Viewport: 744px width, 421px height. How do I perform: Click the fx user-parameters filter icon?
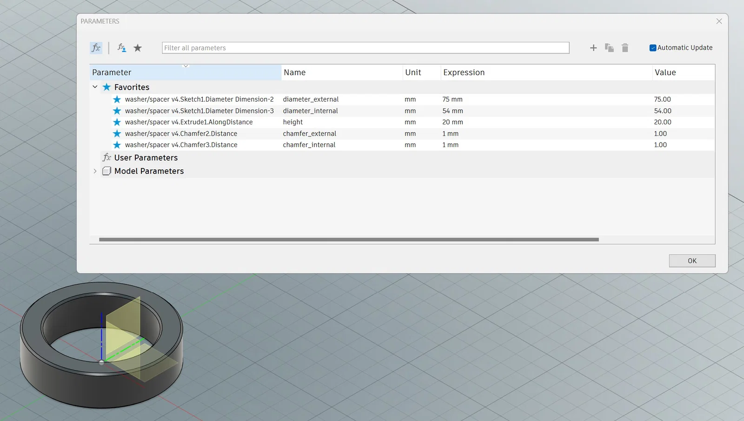[x=122, y=48]
